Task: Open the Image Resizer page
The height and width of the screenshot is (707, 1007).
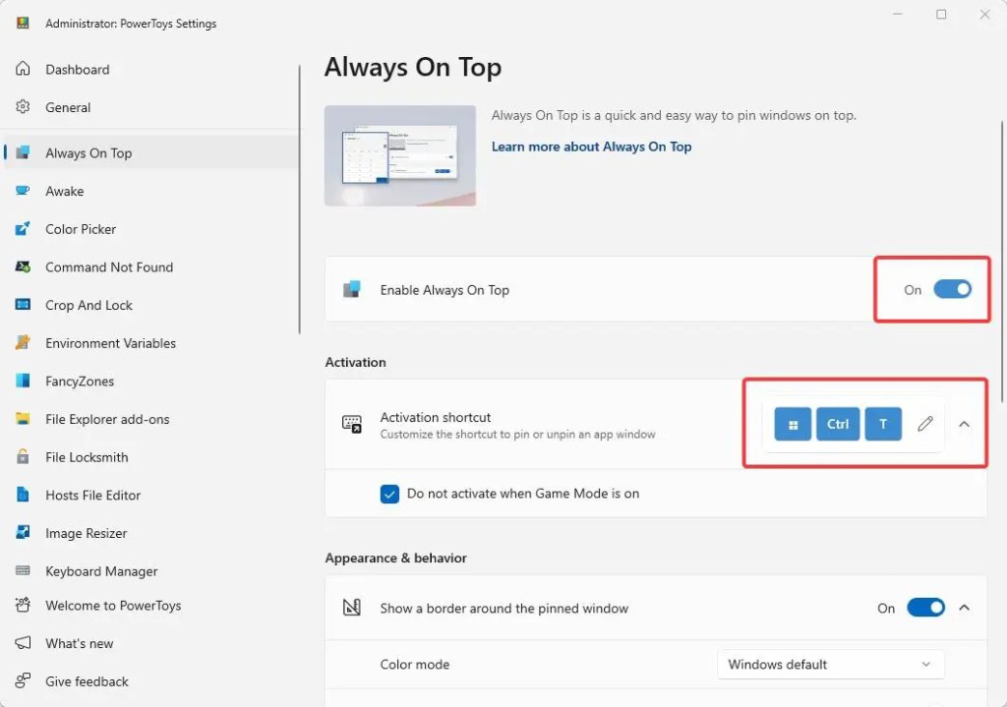Action: (x=150, y=532)
